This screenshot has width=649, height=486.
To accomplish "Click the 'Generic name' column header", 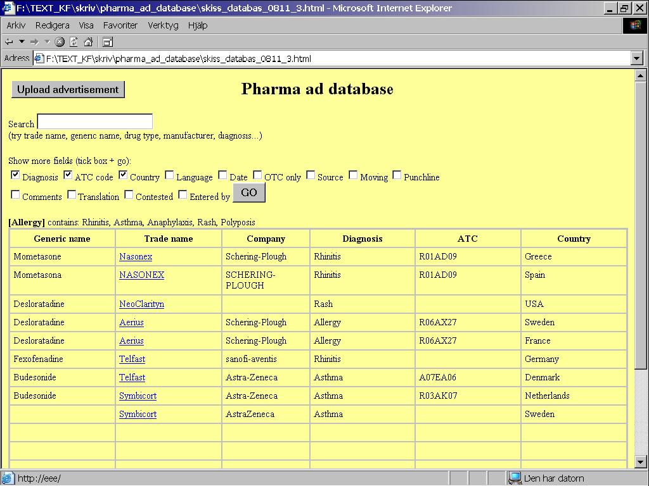I will click(62, 239).
